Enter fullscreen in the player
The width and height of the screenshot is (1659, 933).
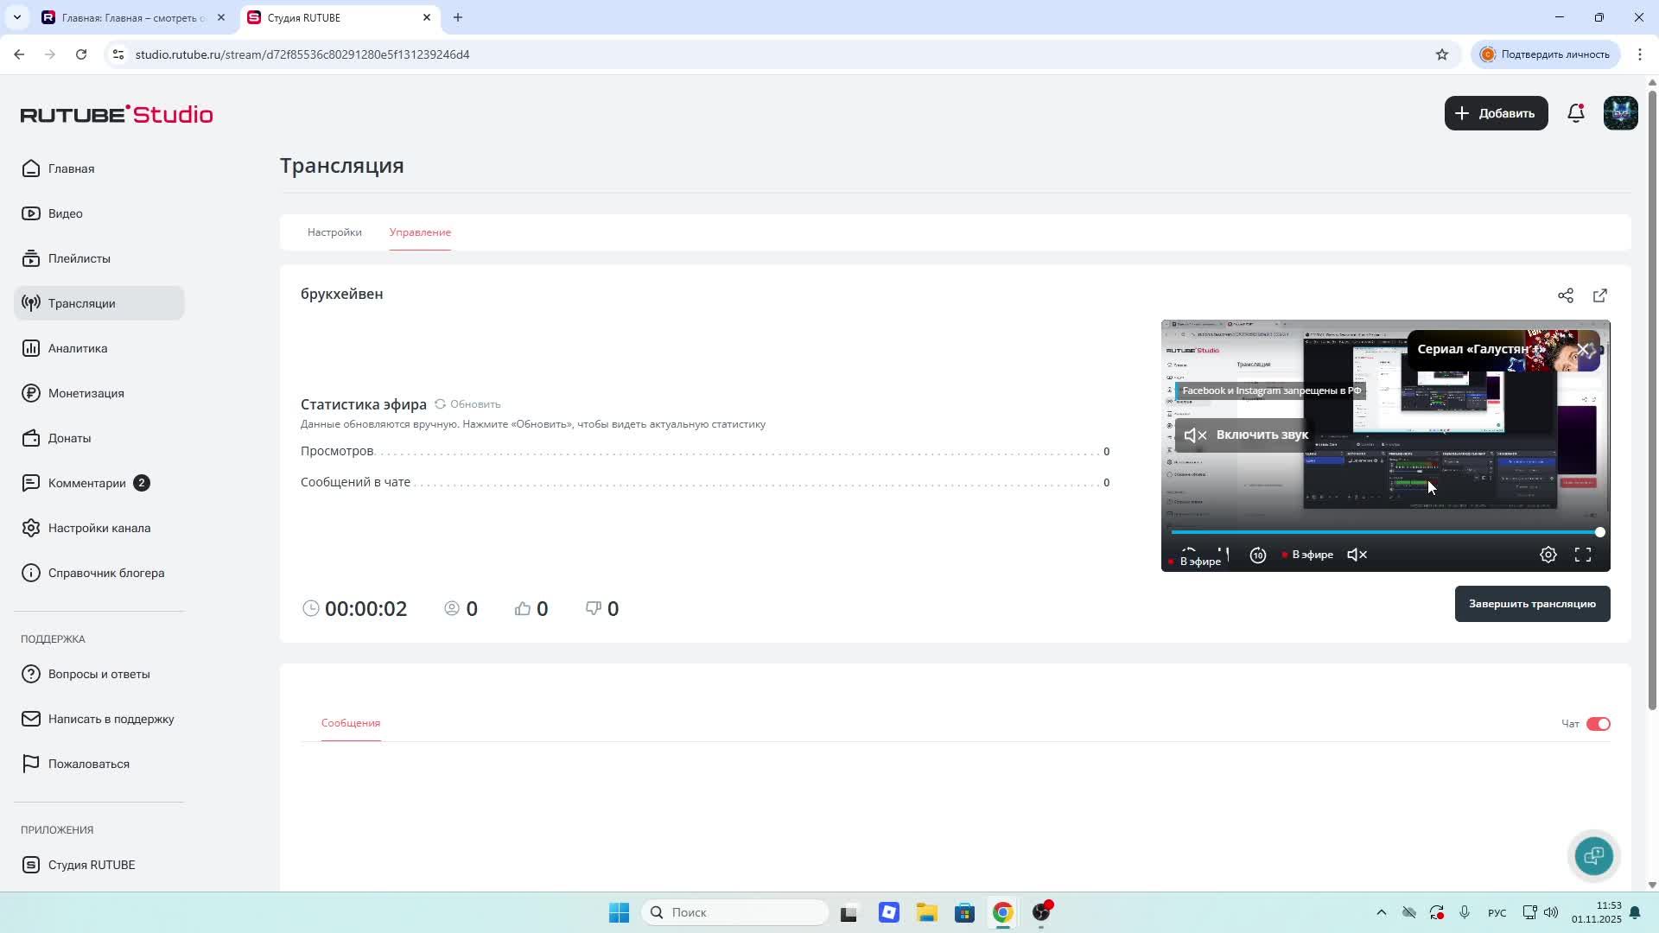tap(1582, 555)
